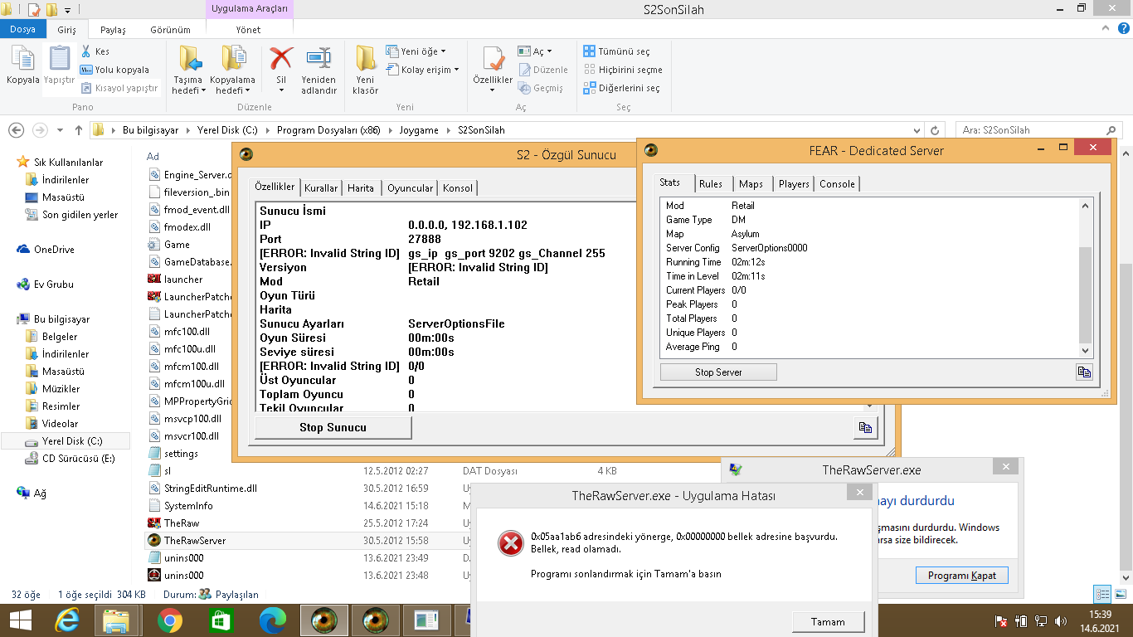Image resolution: width=1133 pixels, height=637 pixels.
Task: Select the TheRaw application file
Action: 181,523
